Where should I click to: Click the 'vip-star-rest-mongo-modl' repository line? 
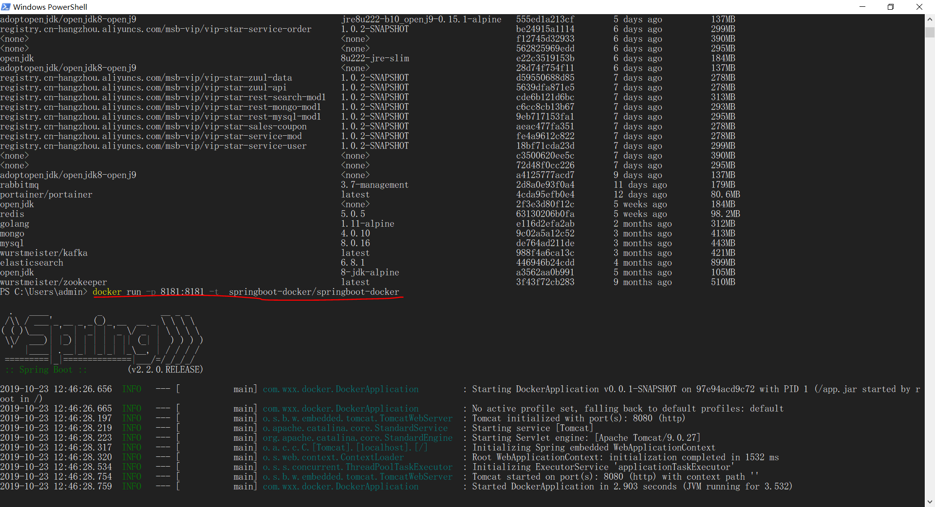(x=161, y=107)
